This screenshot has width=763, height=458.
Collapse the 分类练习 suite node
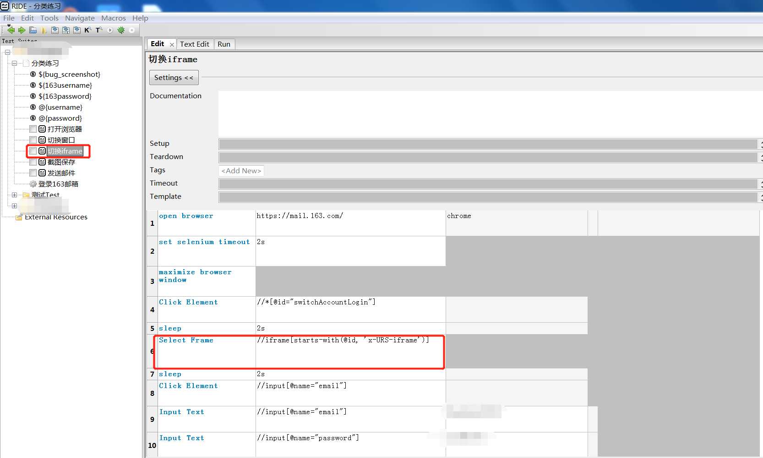(14, 63)
